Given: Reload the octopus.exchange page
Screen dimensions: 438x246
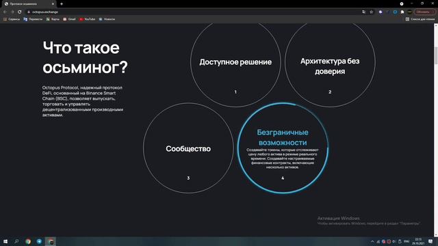Looking at the screenshot, I should click(x=20, y=12).
